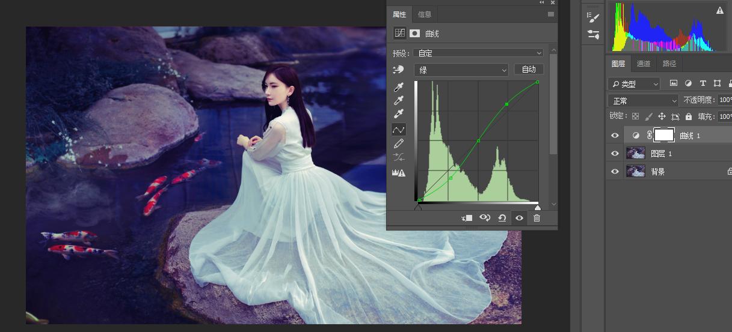732x332 pixels.
Task: Filter layers by adjustment layer icon
Action: (688, 83)
